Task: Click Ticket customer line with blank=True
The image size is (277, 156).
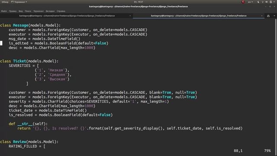Action: (103, 92)
